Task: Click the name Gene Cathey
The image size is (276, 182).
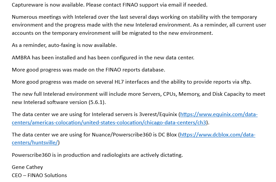Action: (28, 167)
